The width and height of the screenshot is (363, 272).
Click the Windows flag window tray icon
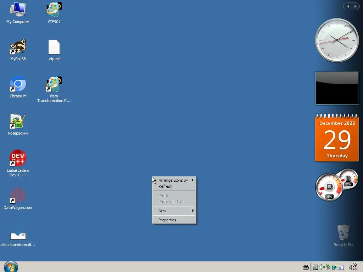315,267
